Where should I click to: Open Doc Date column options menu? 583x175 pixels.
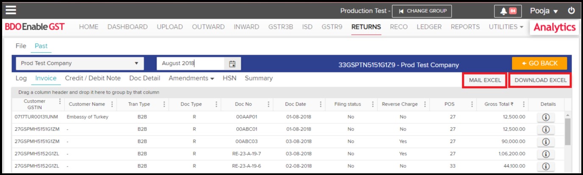320,104
